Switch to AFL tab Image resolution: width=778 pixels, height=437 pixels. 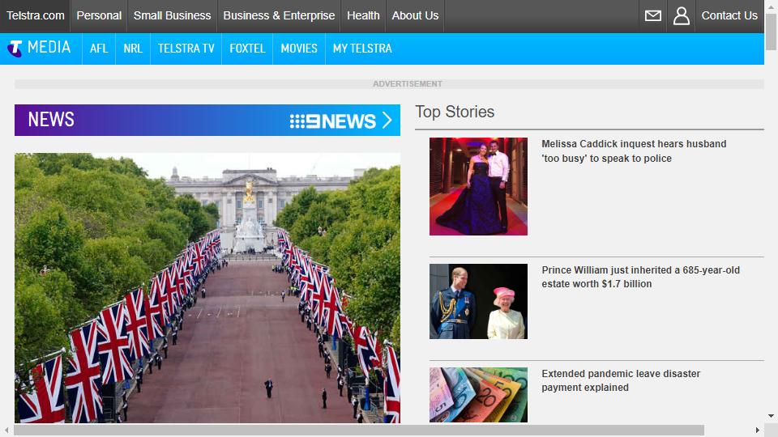(x=99, y=49)
